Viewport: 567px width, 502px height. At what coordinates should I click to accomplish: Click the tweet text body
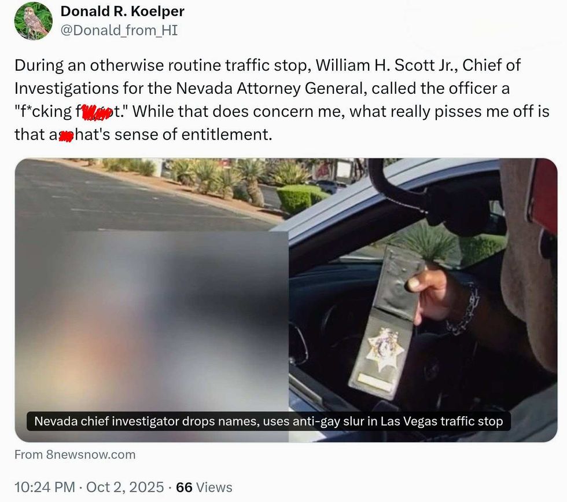282,100
